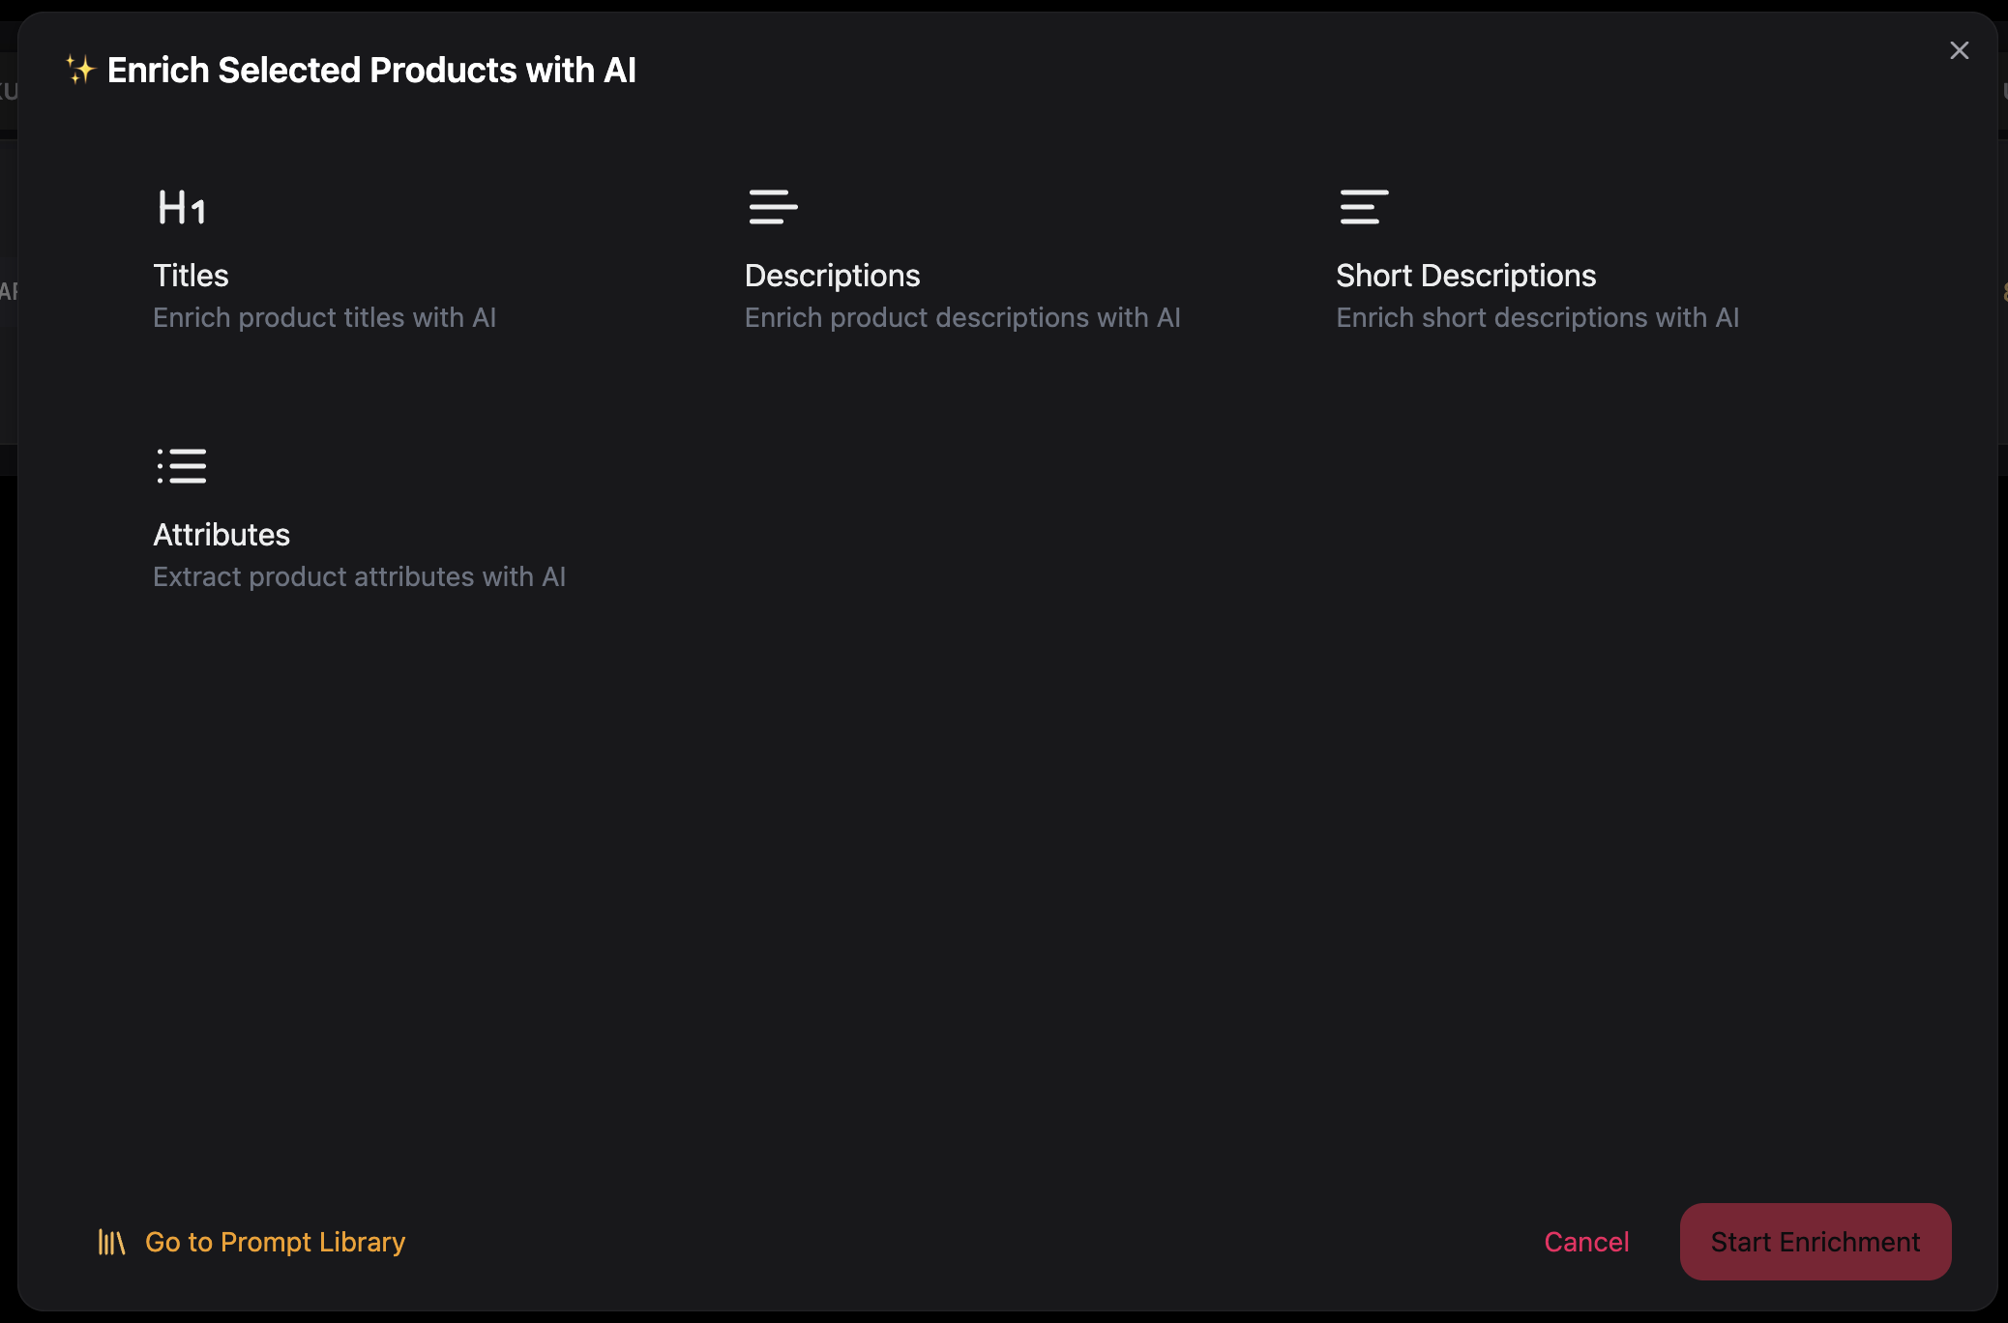Close the enrichment dialog with X
The image size is (2008, 1323).
(1959, 50)
